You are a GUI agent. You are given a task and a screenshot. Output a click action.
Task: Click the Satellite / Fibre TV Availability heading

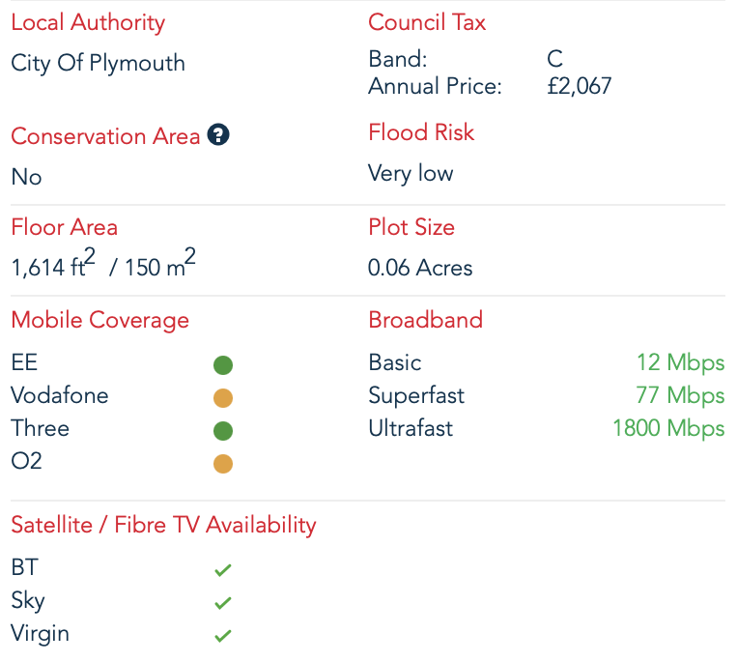coord(163,525)
